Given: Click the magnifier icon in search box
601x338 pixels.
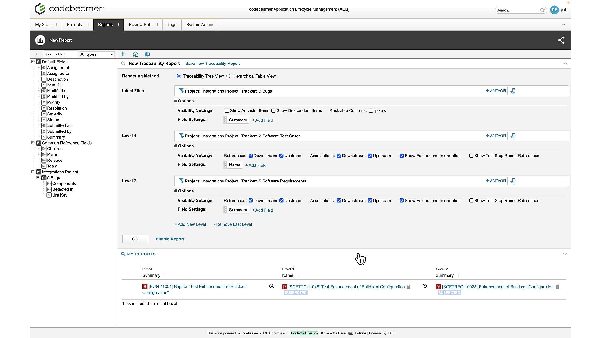Looking at the screenshot, I should 542,10.
